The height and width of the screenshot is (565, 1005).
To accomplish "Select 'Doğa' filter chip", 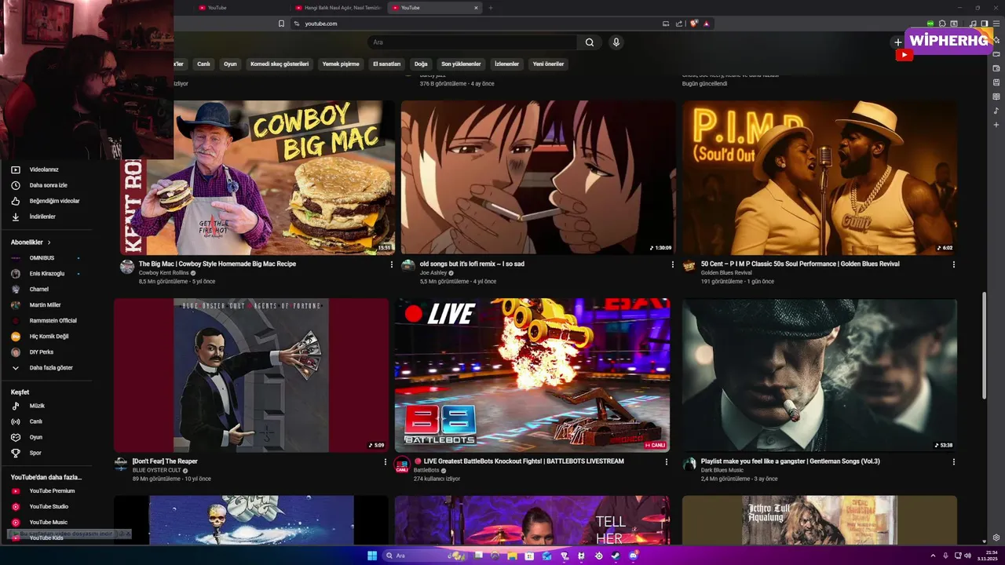I will point(421,64).
